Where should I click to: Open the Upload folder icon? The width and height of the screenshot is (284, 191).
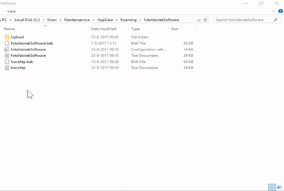click(x=7, y=37)
